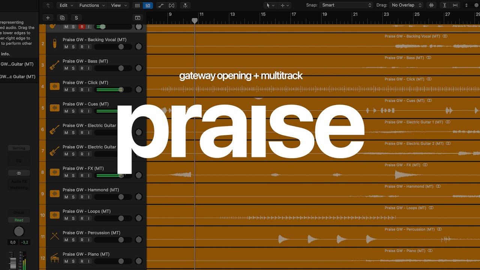Open the secondary crosshair tool menu
480x270 pixels.
point(285,5)
